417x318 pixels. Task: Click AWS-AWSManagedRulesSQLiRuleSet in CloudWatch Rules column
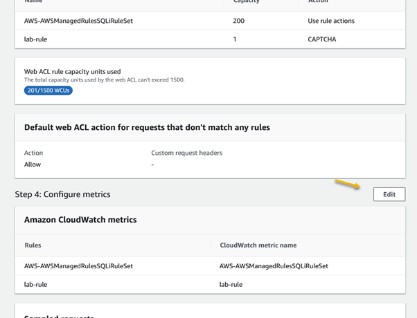tap(78, 266)
